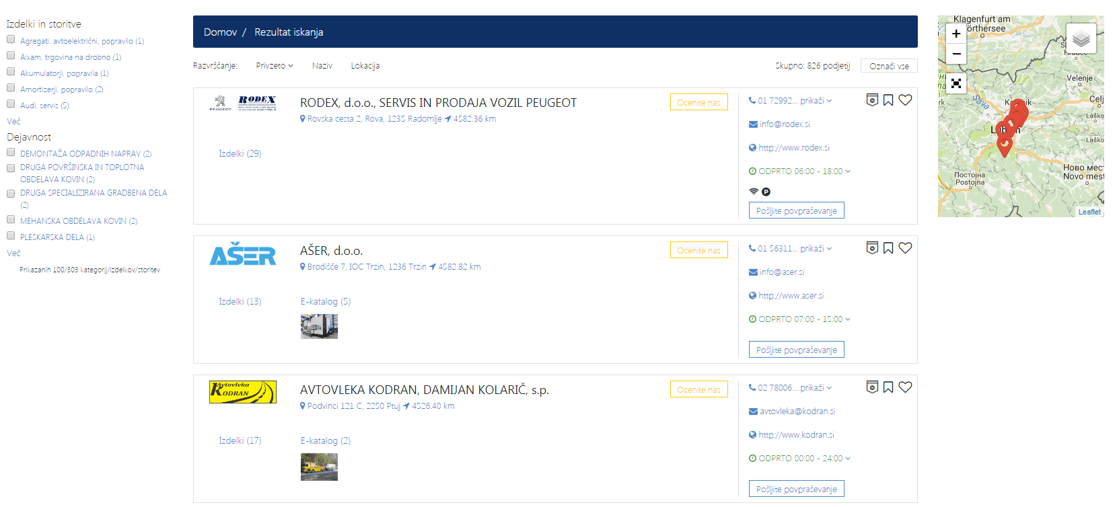The image size is (1115, 507).
Task: Click Pošljite povpraševanje button for RODEX
Action: (796, 211)
